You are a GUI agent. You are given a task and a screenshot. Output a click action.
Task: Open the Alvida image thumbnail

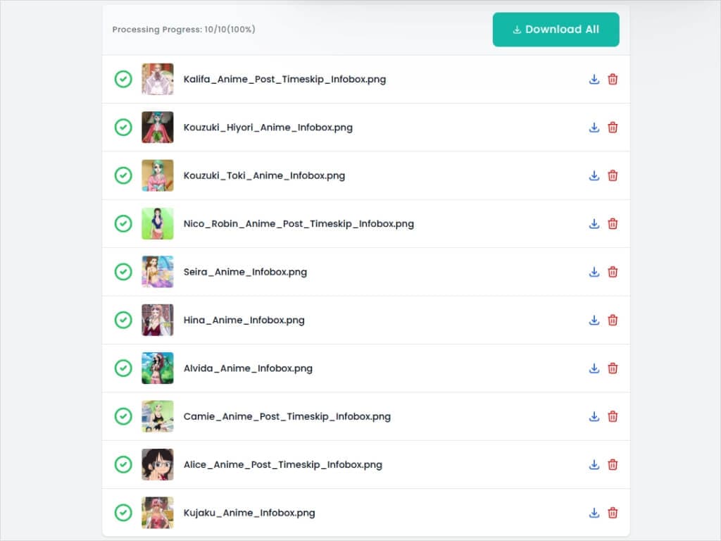pos(158,368)
